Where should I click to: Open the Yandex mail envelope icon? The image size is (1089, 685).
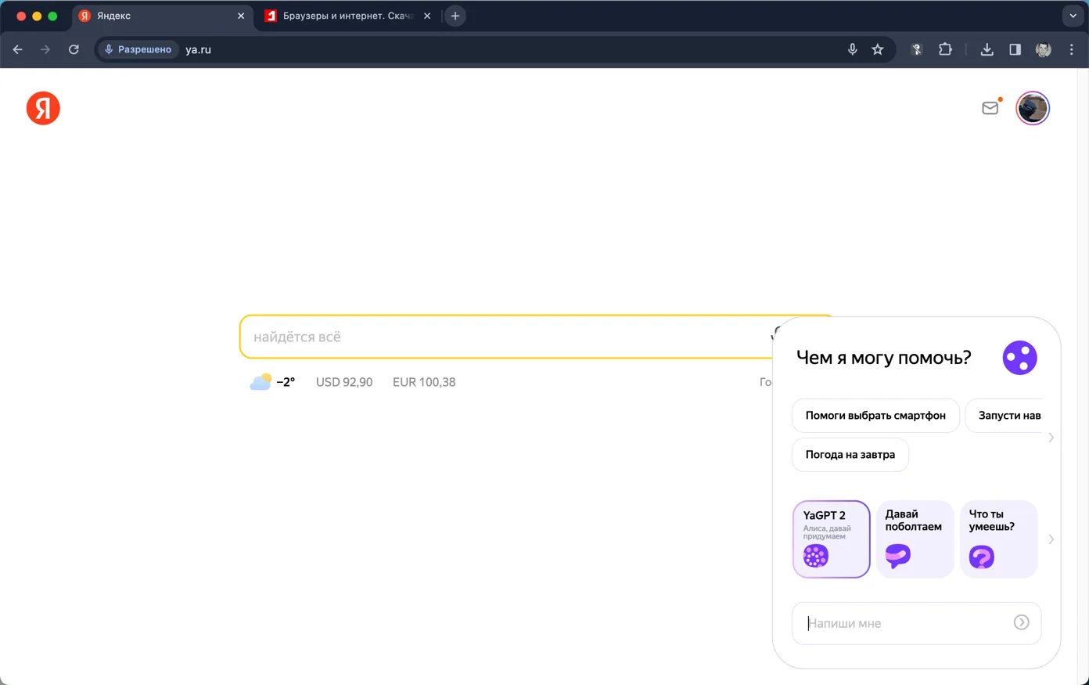(x=990, y=108)
